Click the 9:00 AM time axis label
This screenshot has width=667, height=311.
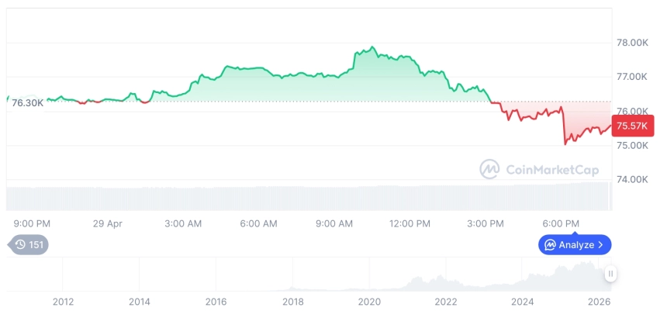coord(334,223)
